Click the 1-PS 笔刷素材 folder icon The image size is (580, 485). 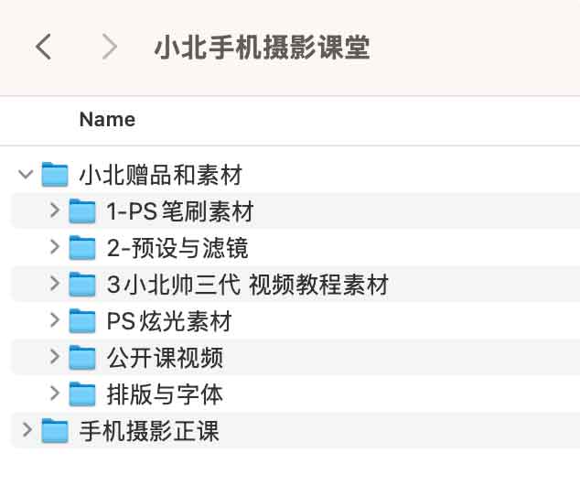(83, 211)
